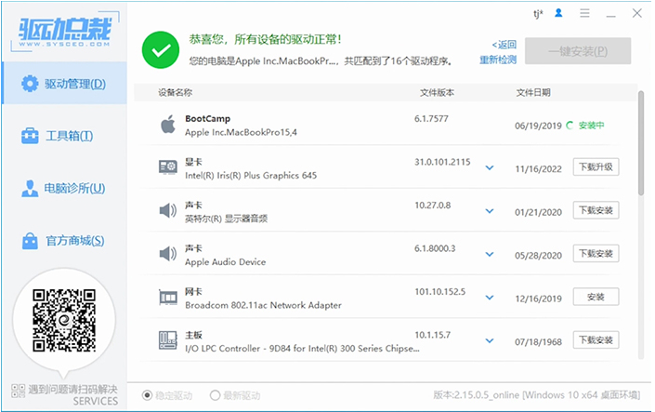This screenshot has width=655, height=412.
Task: Click the small QR icon beside 遇到问题请扫码解决
Action: click(18, 392)
